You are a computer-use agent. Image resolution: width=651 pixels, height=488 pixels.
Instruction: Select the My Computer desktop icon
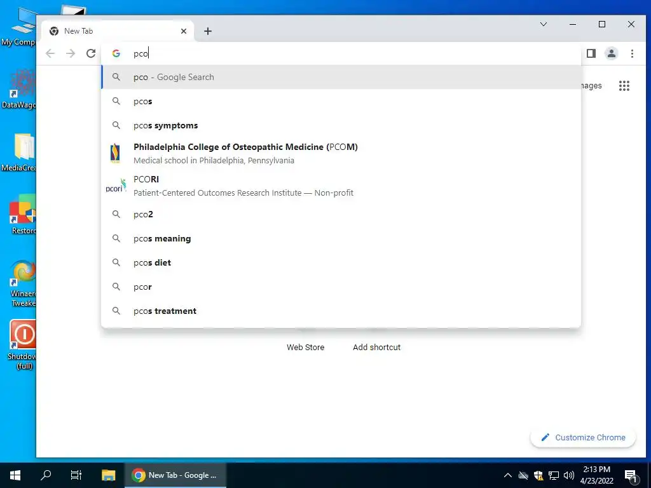tap(18, 28)
